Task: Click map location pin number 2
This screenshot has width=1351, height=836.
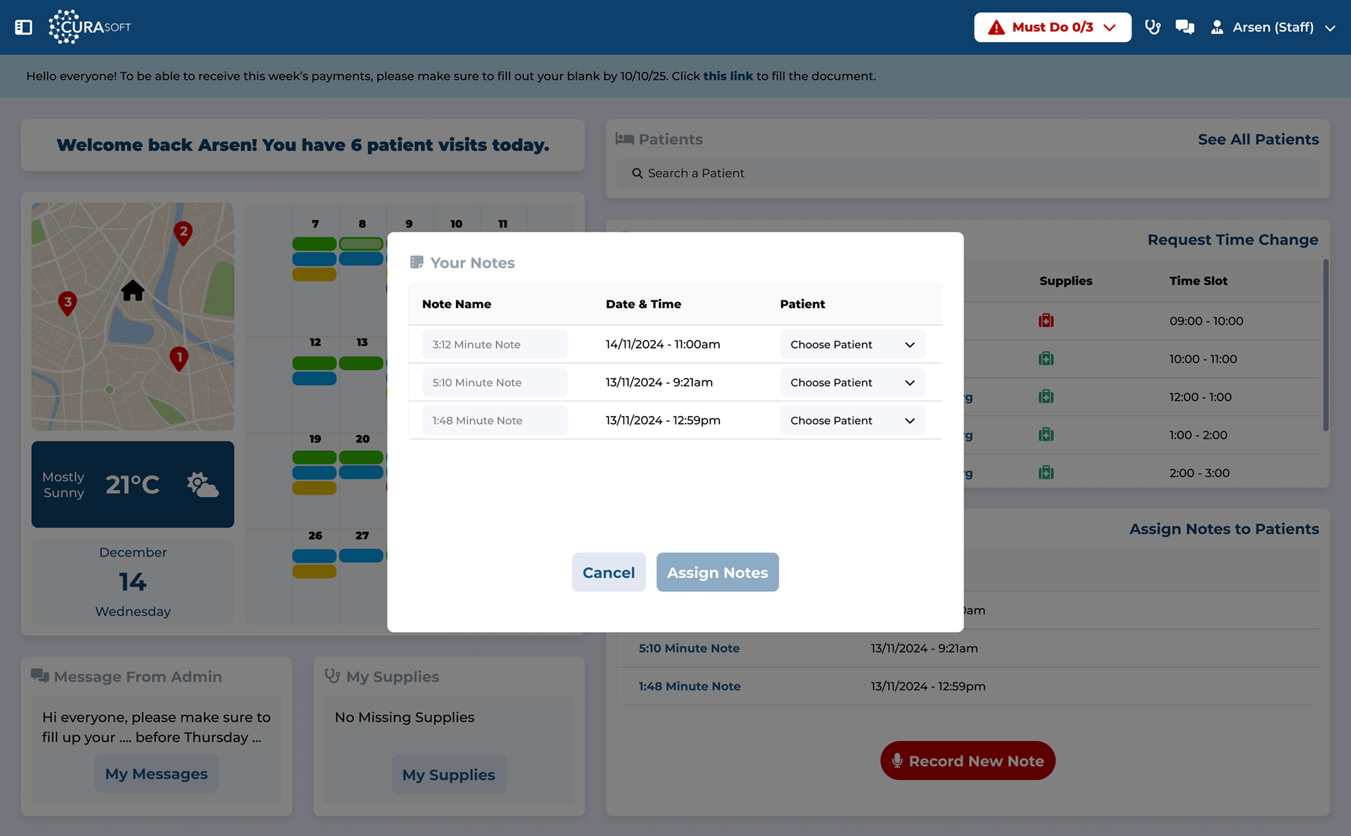Action: pos(183,233)
